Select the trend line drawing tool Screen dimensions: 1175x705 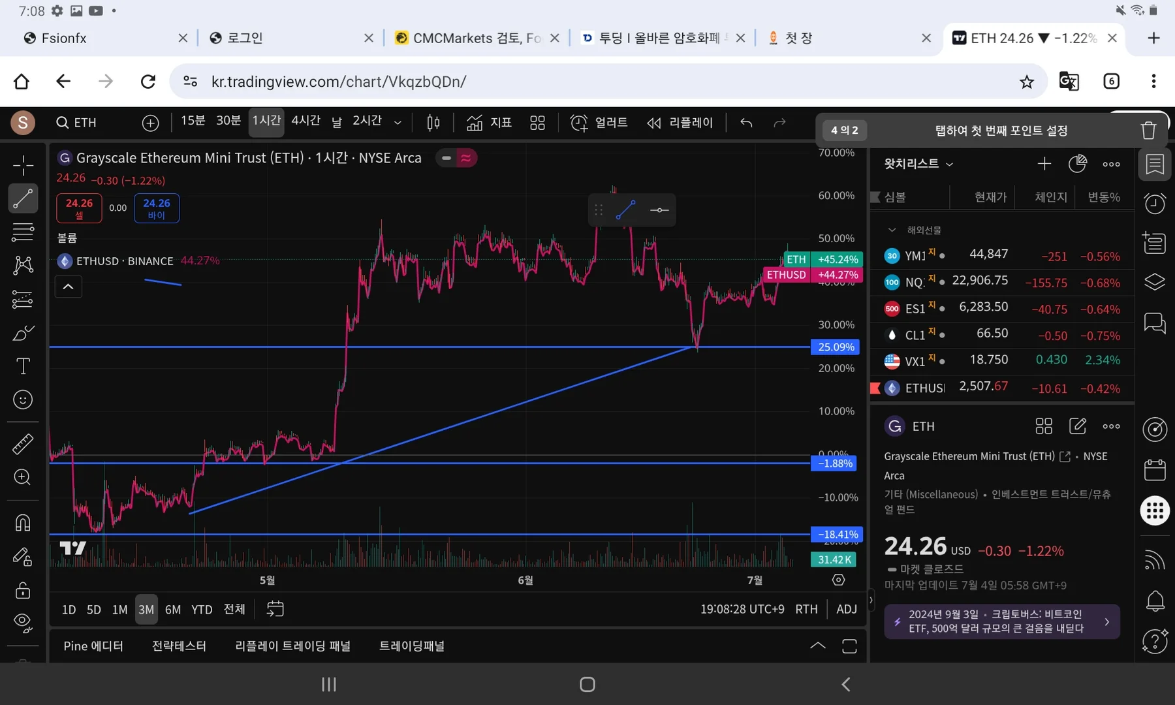point(23,198)
